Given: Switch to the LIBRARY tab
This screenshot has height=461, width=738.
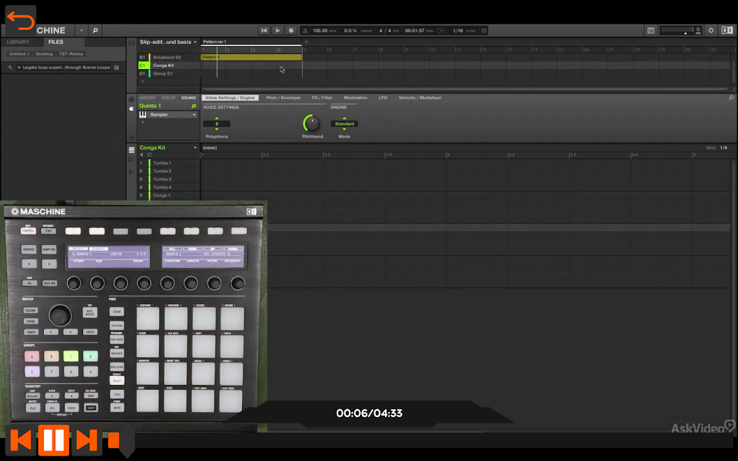Looking at the screenshot, I should pos(18,42).
